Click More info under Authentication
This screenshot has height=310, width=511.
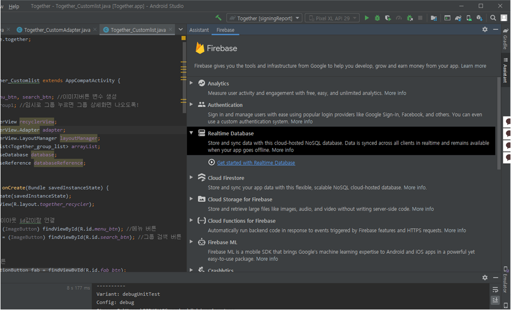coord(302,121)
